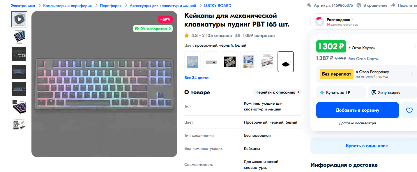
Task: Expand the Ozon Рассрочка installment chevron
Action: pyautogui.click(x=412, y=74)
